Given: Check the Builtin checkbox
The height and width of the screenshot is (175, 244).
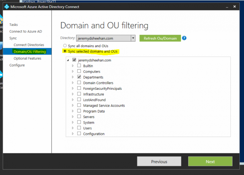Looking at the screenshot, I should 79,66.
